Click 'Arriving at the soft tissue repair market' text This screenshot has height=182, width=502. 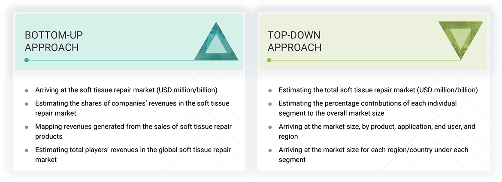(126, 90)
